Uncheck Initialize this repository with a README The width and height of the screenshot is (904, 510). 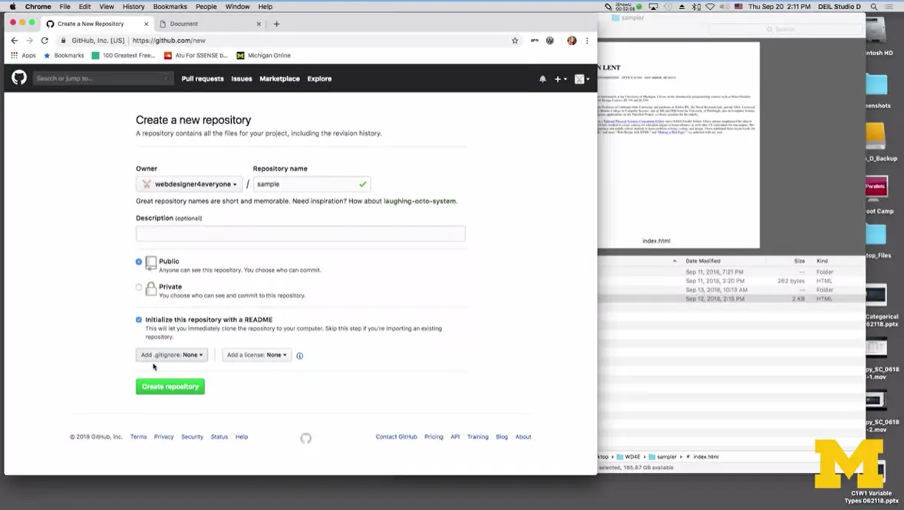(138, 319)
